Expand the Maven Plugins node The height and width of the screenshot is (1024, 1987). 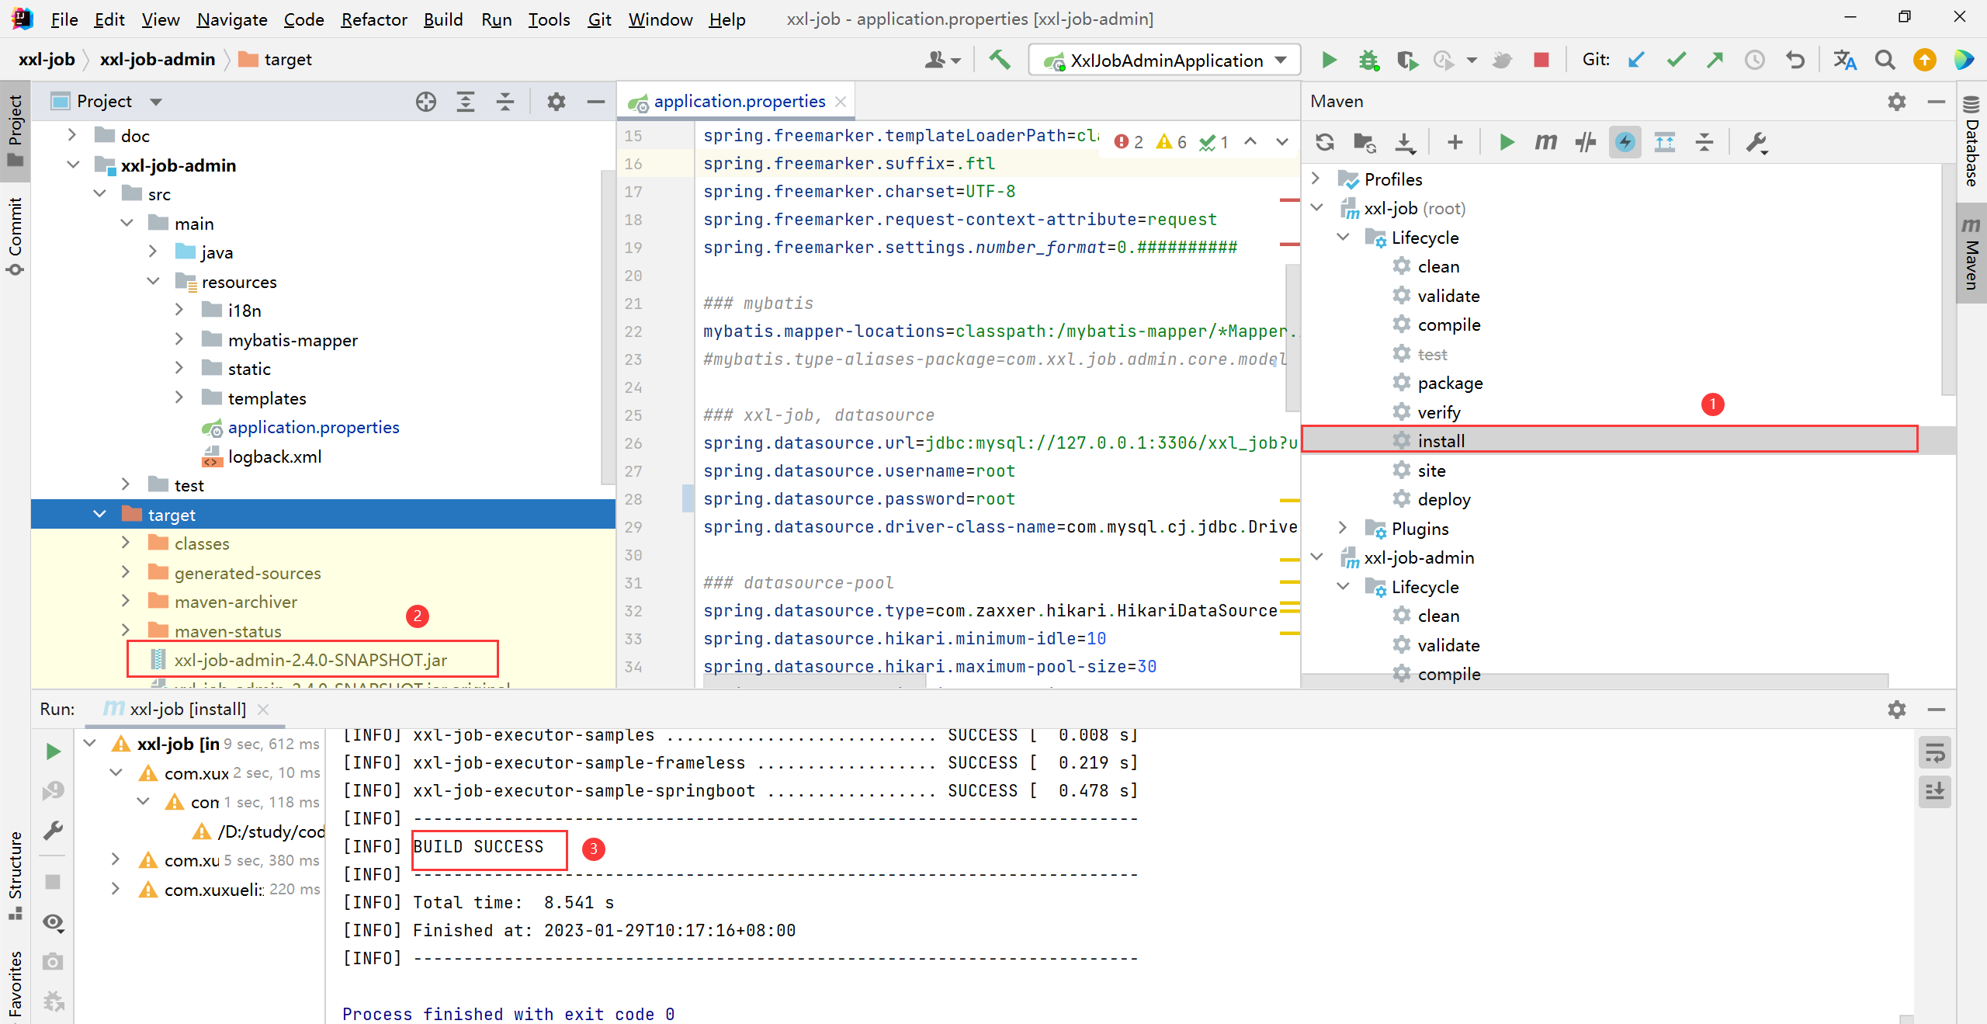tap(1343, 528)
